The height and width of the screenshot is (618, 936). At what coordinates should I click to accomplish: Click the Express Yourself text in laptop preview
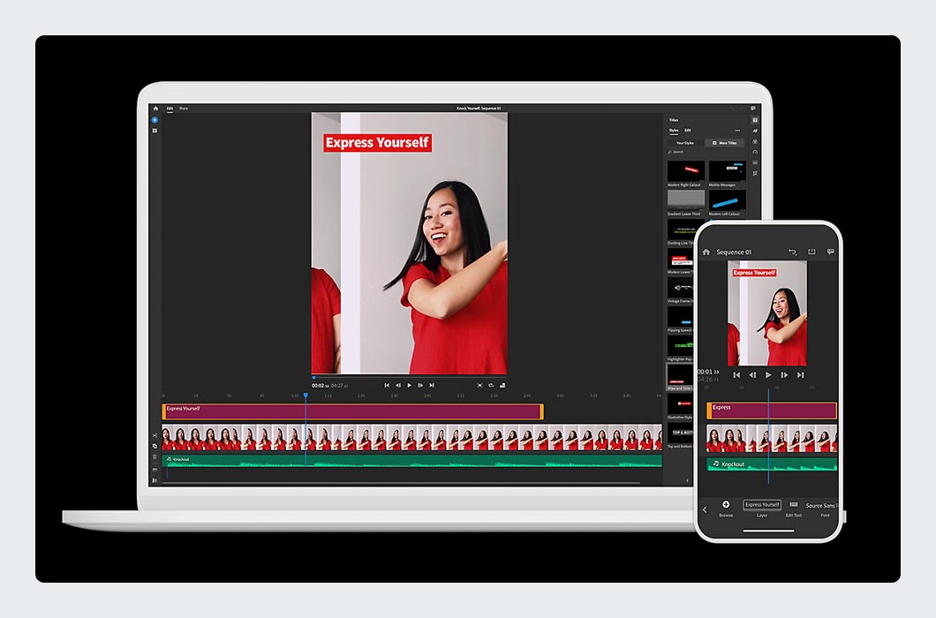pos(377,143)
